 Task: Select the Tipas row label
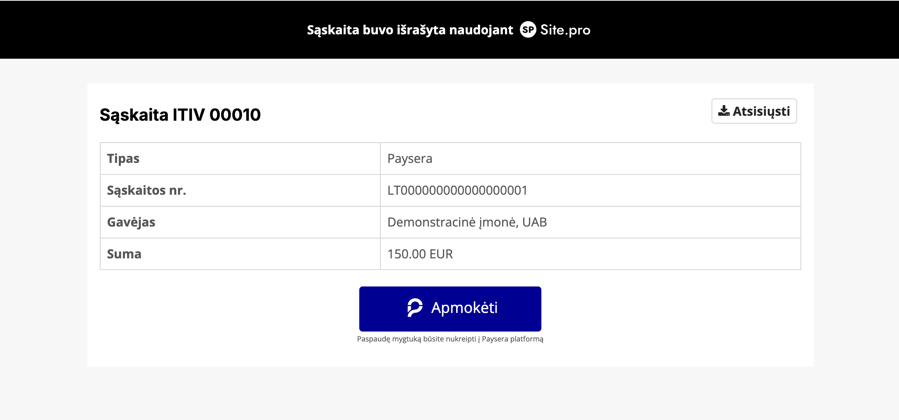coord(123,158)
